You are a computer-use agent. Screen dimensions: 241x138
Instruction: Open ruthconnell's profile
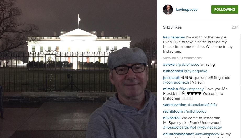pos(173,71)
